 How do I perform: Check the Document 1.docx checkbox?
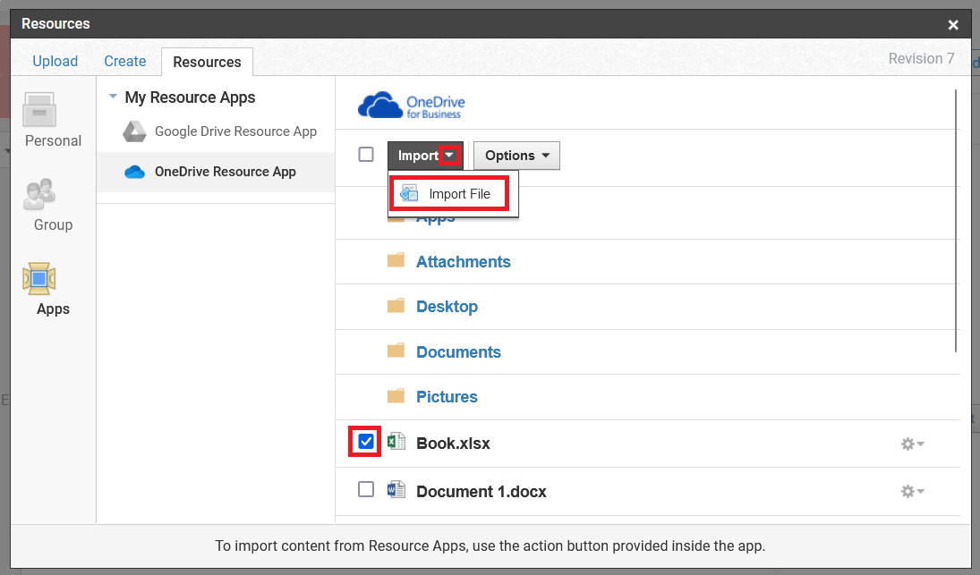[x=366, y=489]
